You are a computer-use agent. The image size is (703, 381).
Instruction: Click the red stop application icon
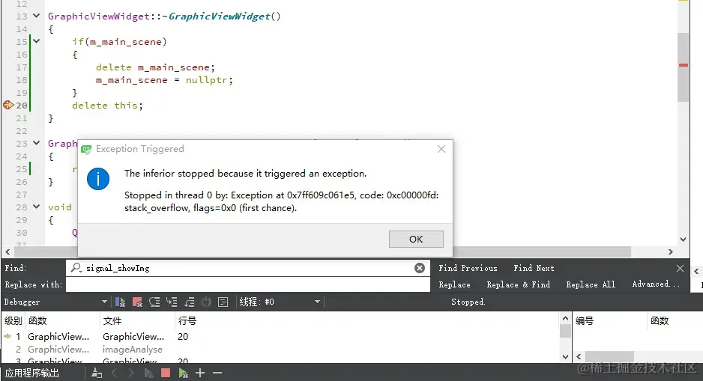[166, 373]
